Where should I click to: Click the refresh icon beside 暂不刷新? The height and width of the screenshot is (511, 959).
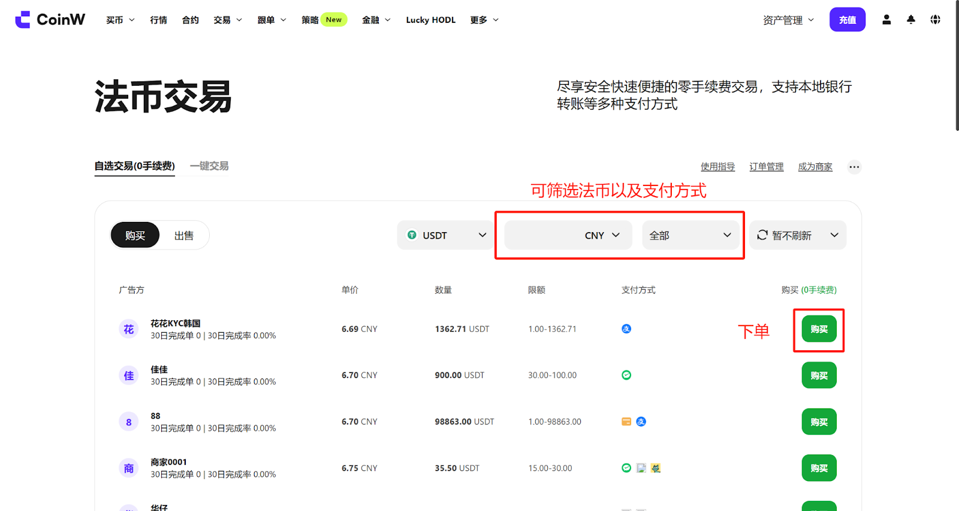[762, 235]
